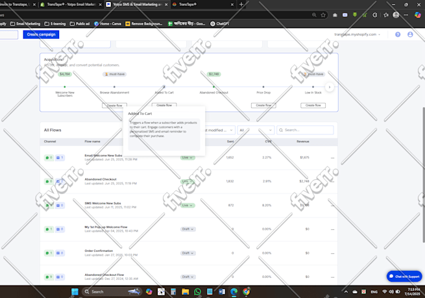Viewport: 425px width, 298px height.
Task: Open a new browser tab
Action: (241, 5)
